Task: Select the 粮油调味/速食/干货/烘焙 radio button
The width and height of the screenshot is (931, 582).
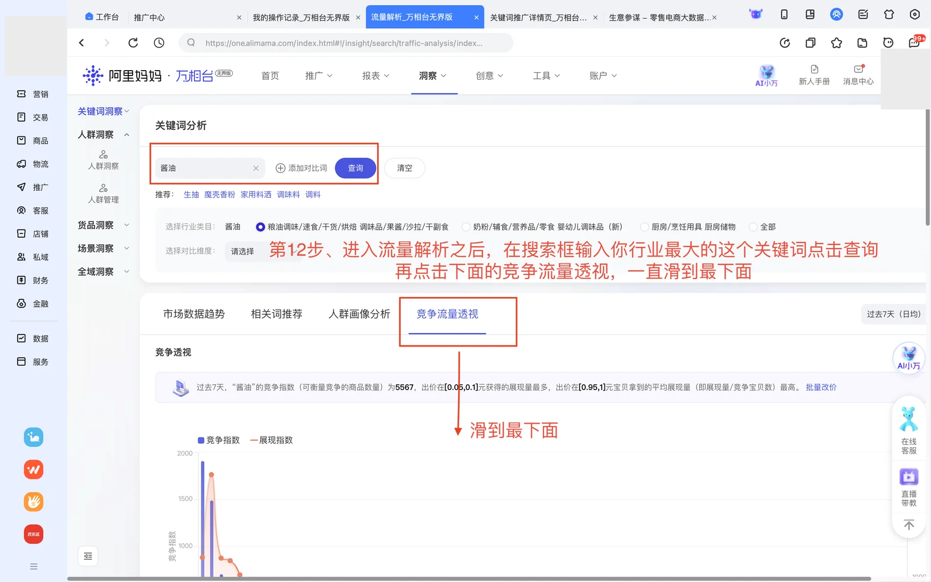Action: click(260, 226)
